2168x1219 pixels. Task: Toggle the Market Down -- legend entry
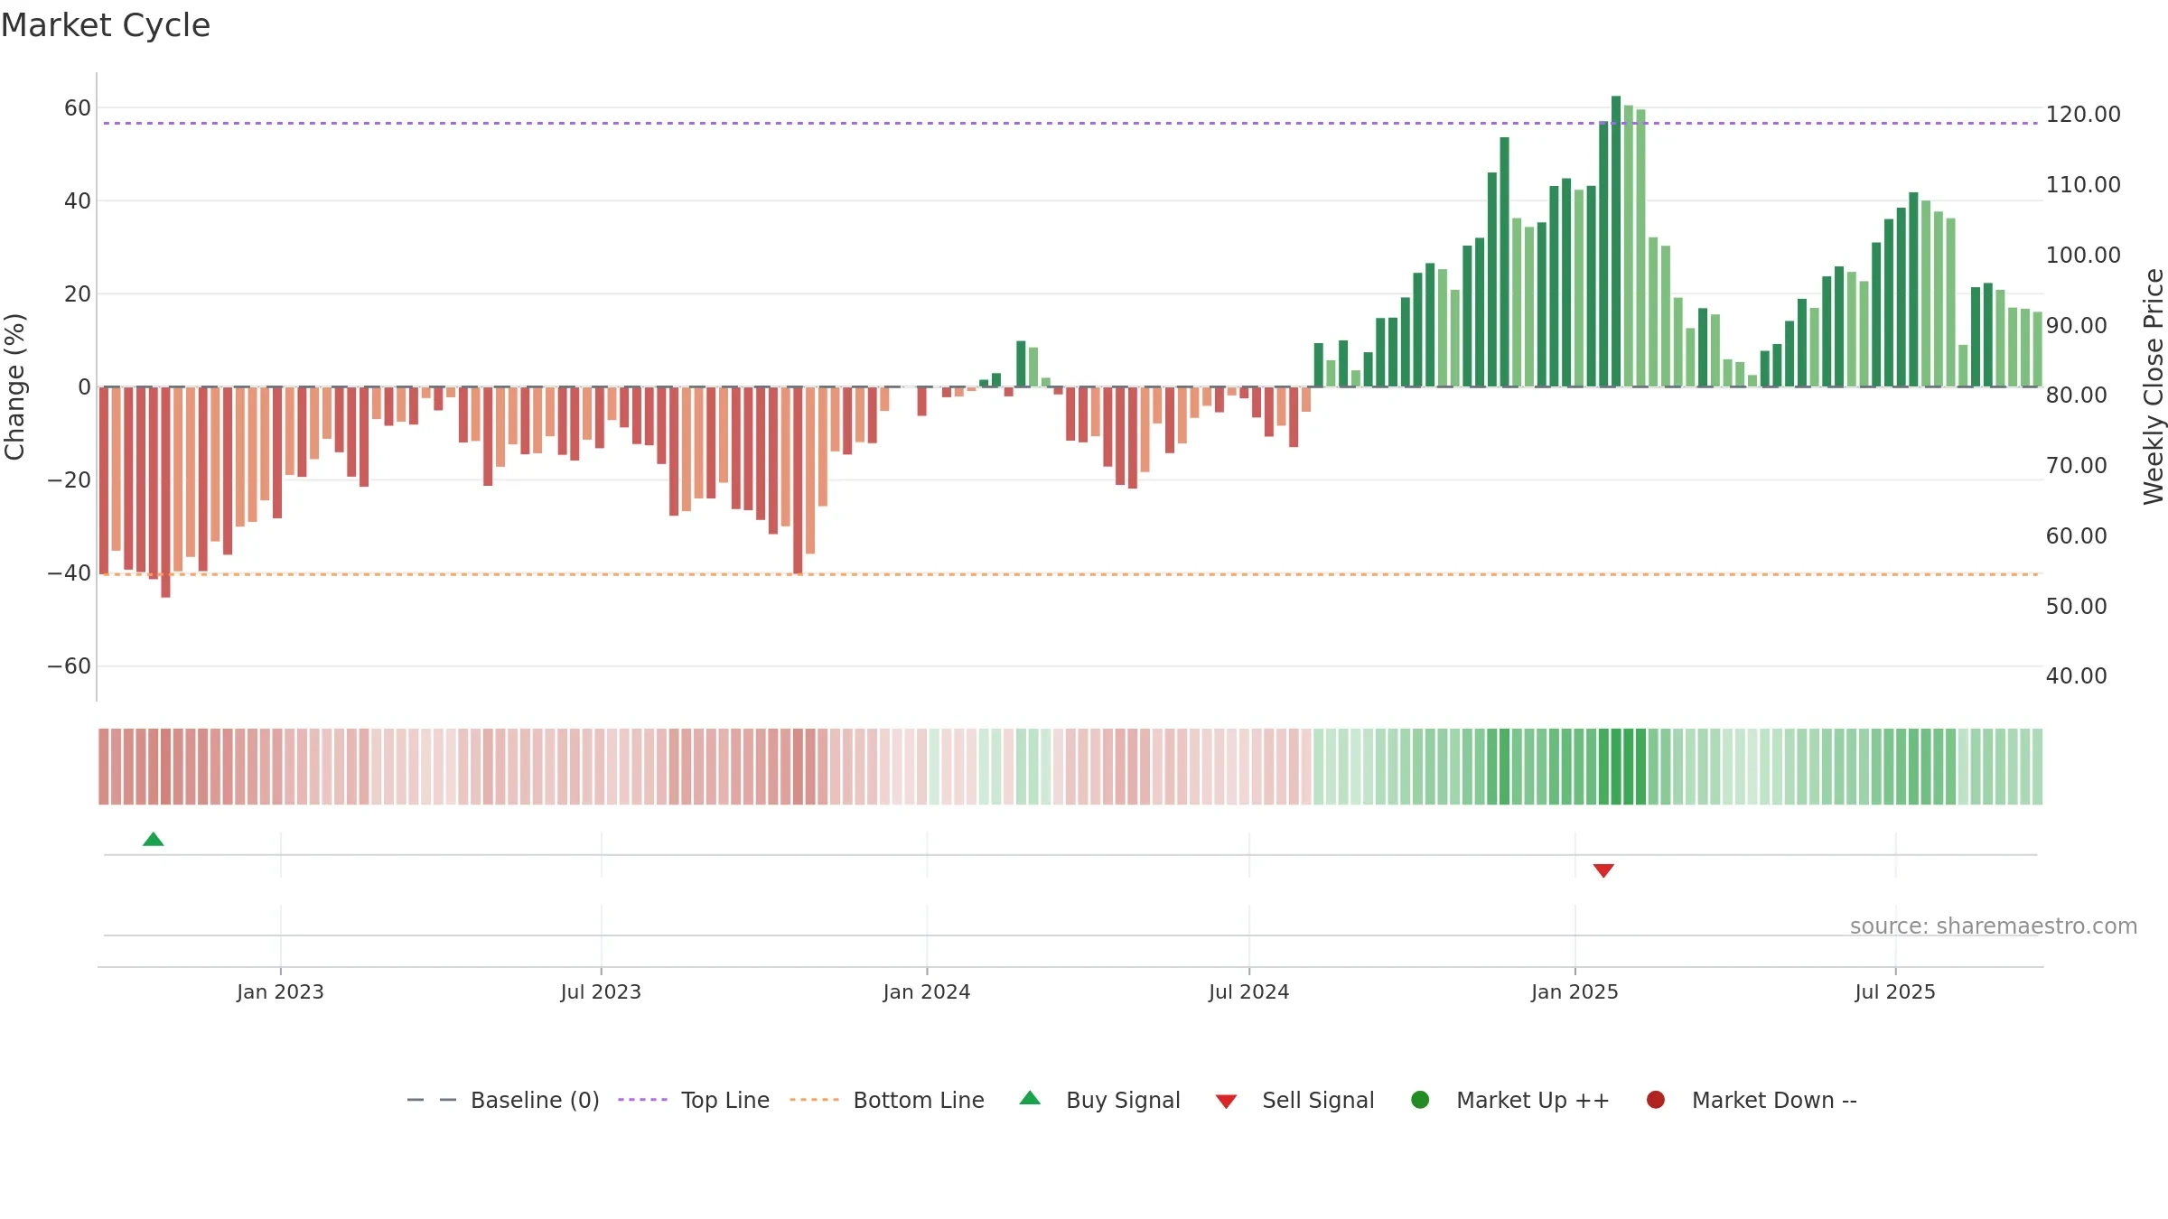1752,1100
